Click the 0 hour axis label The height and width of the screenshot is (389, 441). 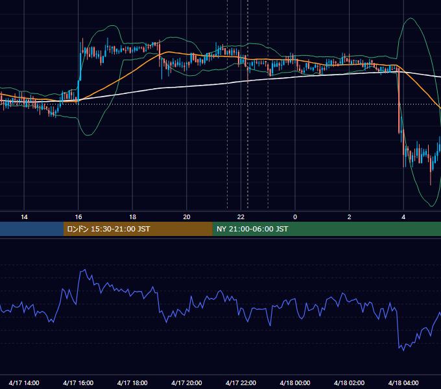click(295, 217)
